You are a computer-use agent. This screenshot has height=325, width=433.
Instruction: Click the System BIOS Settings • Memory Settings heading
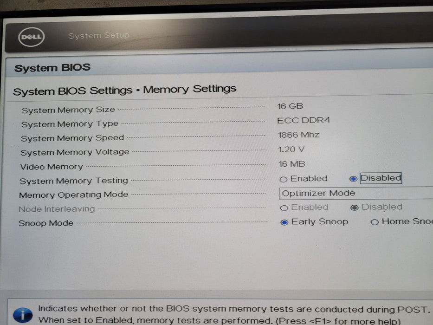point(124,90)
